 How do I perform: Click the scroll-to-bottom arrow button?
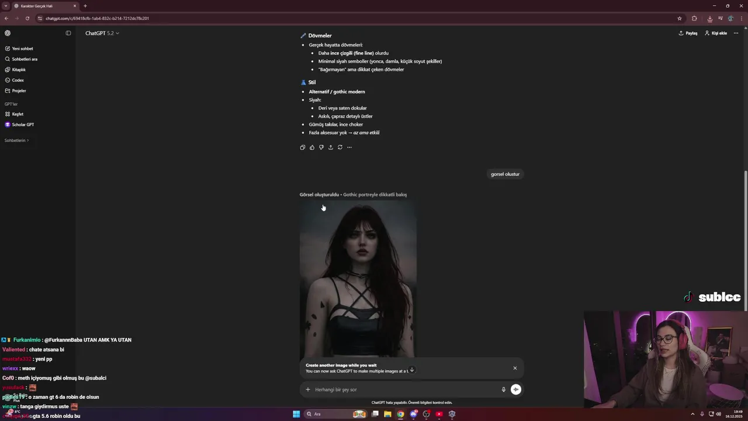pos(412,370)
